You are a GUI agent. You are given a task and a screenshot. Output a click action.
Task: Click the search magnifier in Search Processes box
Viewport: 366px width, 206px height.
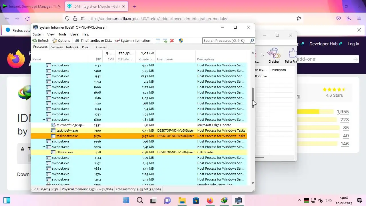pos(252,41)
